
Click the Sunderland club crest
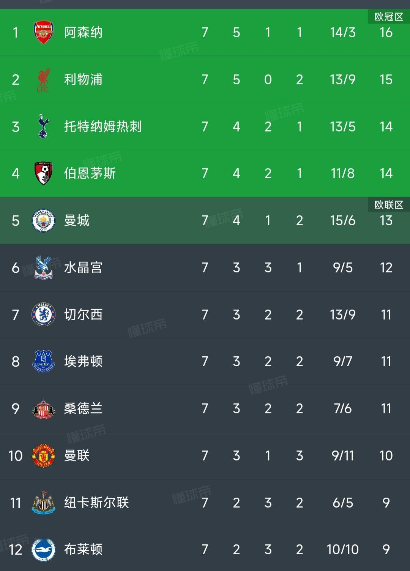(43, 409)
